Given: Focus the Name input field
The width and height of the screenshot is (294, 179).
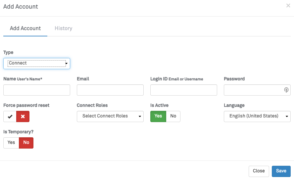Looking at the screenshot, I should (36, 90).
